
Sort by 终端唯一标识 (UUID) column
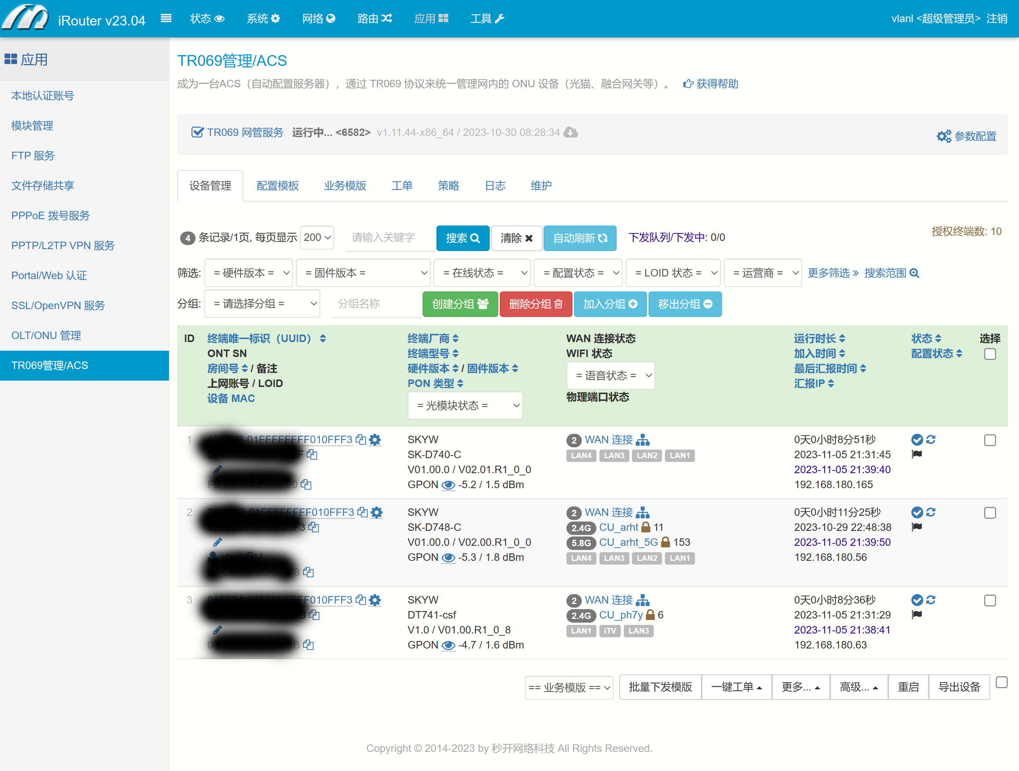pos(266,339)
